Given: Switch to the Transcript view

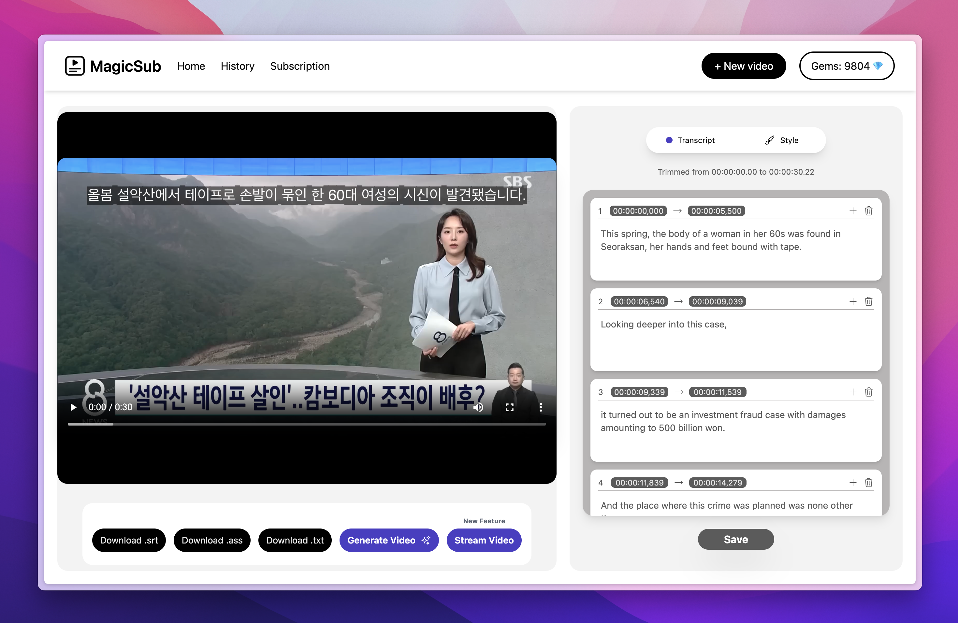Looking at the screenshot, I should [x=696, y=140].
